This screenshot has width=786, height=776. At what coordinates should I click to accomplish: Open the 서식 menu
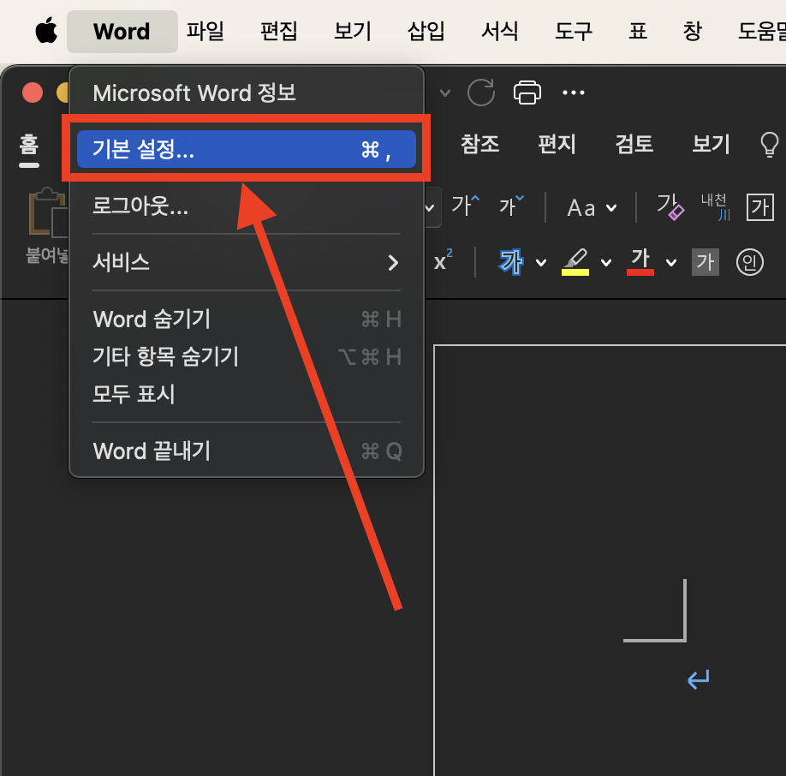(x=500, y=31)
